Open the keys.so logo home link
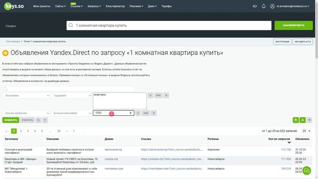The width and height of the screenshot is (318, 179). click(14, 6)
